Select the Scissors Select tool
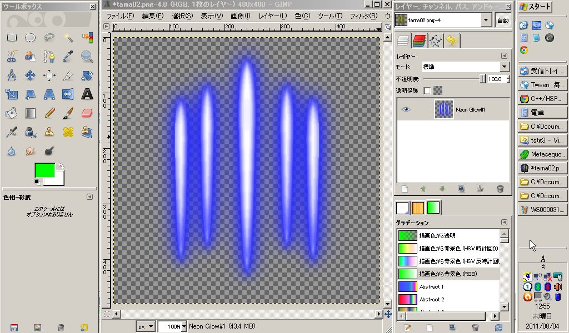The width and height of the screenshot is (569, 333). tap(12, 56)
